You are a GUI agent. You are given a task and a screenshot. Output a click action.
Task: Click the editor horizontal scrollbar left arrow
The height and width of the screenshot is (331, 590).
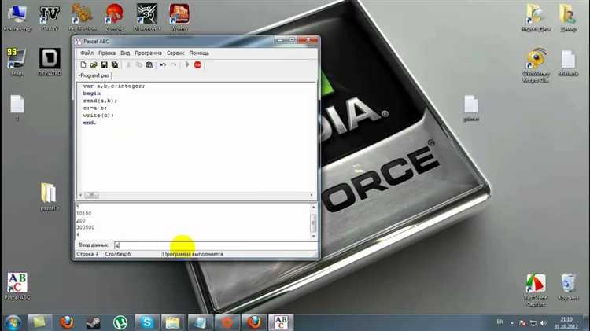coord(80,195)
